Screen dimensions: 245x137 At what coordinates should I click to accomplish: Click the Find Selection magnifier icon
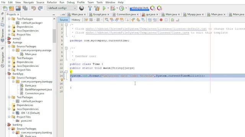tap(106, 20)
